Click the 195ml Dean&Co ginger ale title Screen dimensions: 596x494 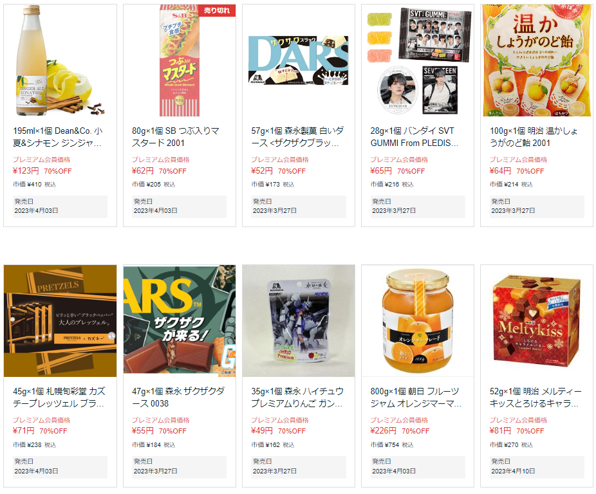coord(58,137)
